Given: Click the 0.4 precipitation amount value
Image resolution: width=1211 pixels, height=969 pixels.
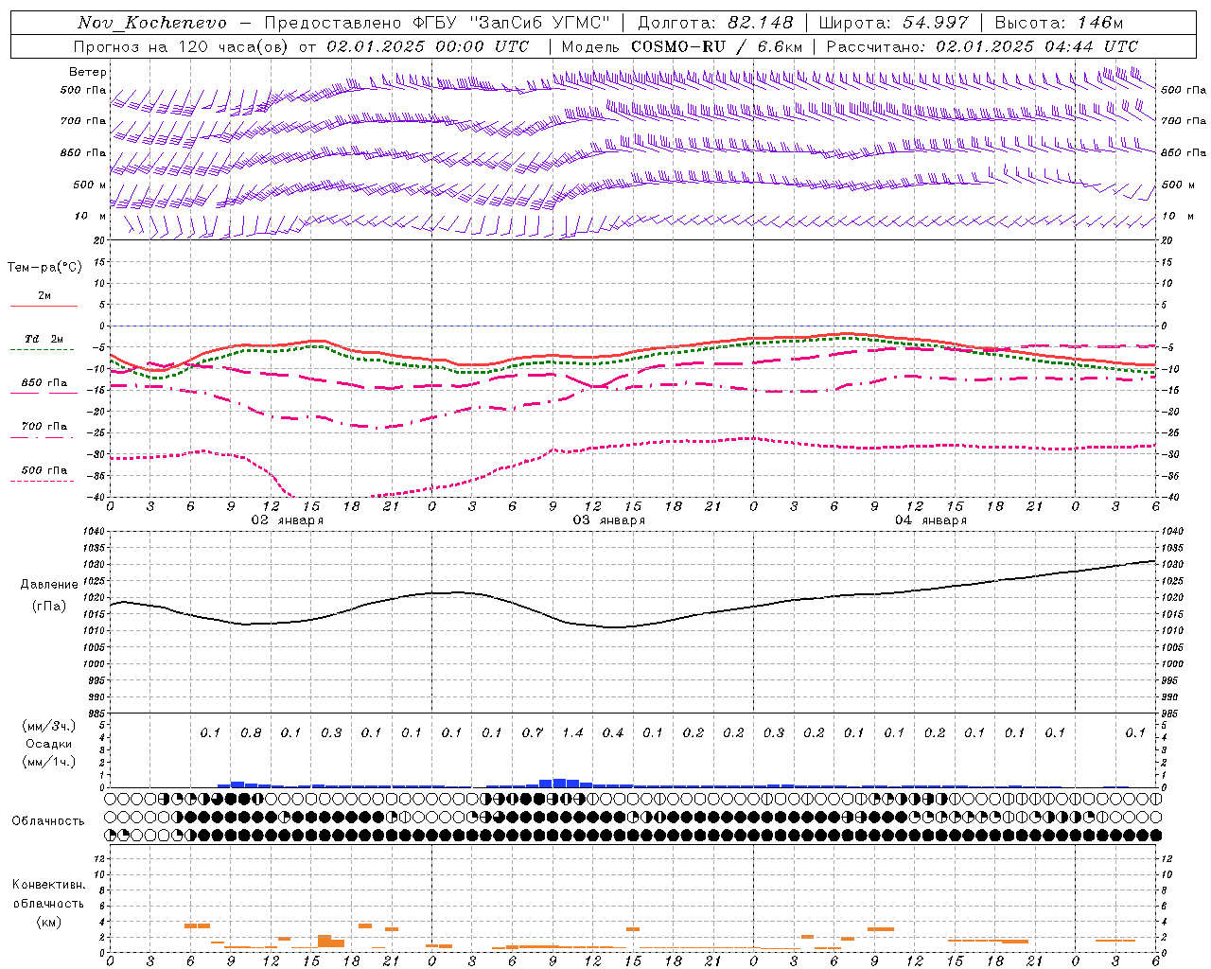Looking at the screenshot, I should 613,732.
